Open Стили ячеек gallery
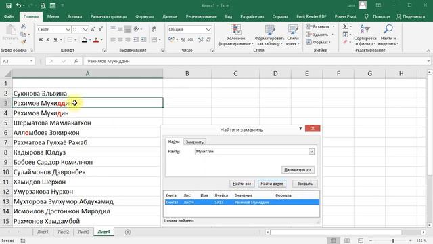 point(293,35)
